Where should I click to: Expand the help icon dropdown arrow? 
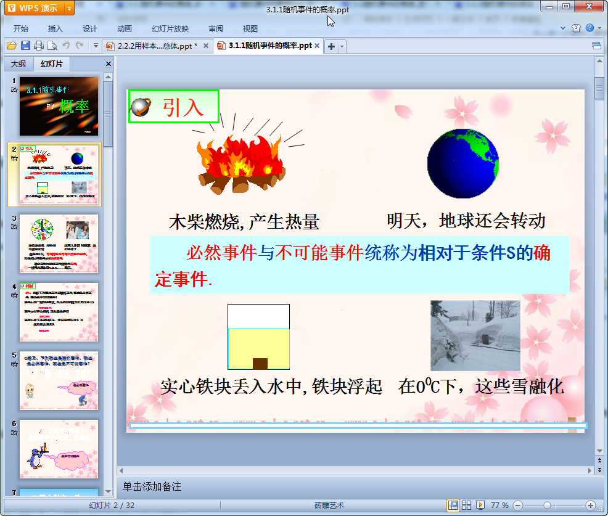pos(600,28)
